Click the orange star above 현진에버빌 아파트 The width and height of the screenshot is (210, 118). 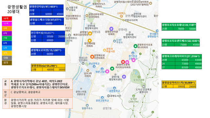90,41
